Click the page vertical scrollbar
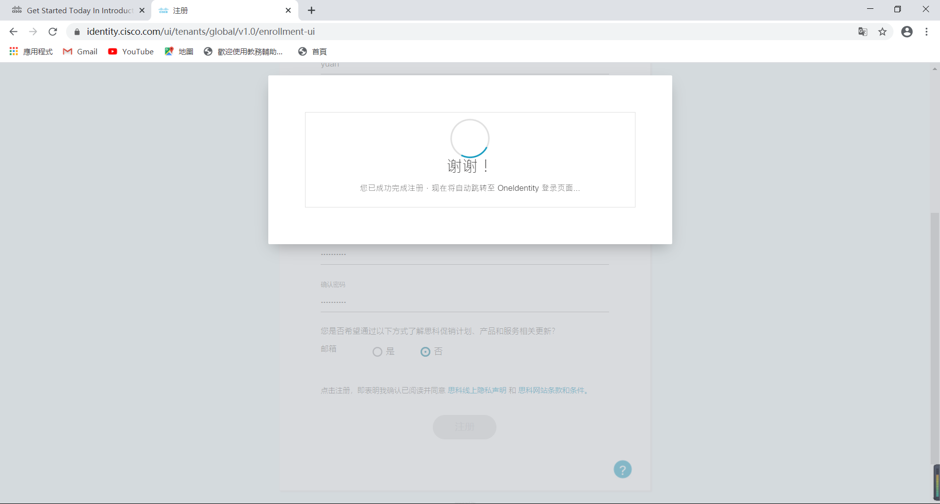 point(935,338)
